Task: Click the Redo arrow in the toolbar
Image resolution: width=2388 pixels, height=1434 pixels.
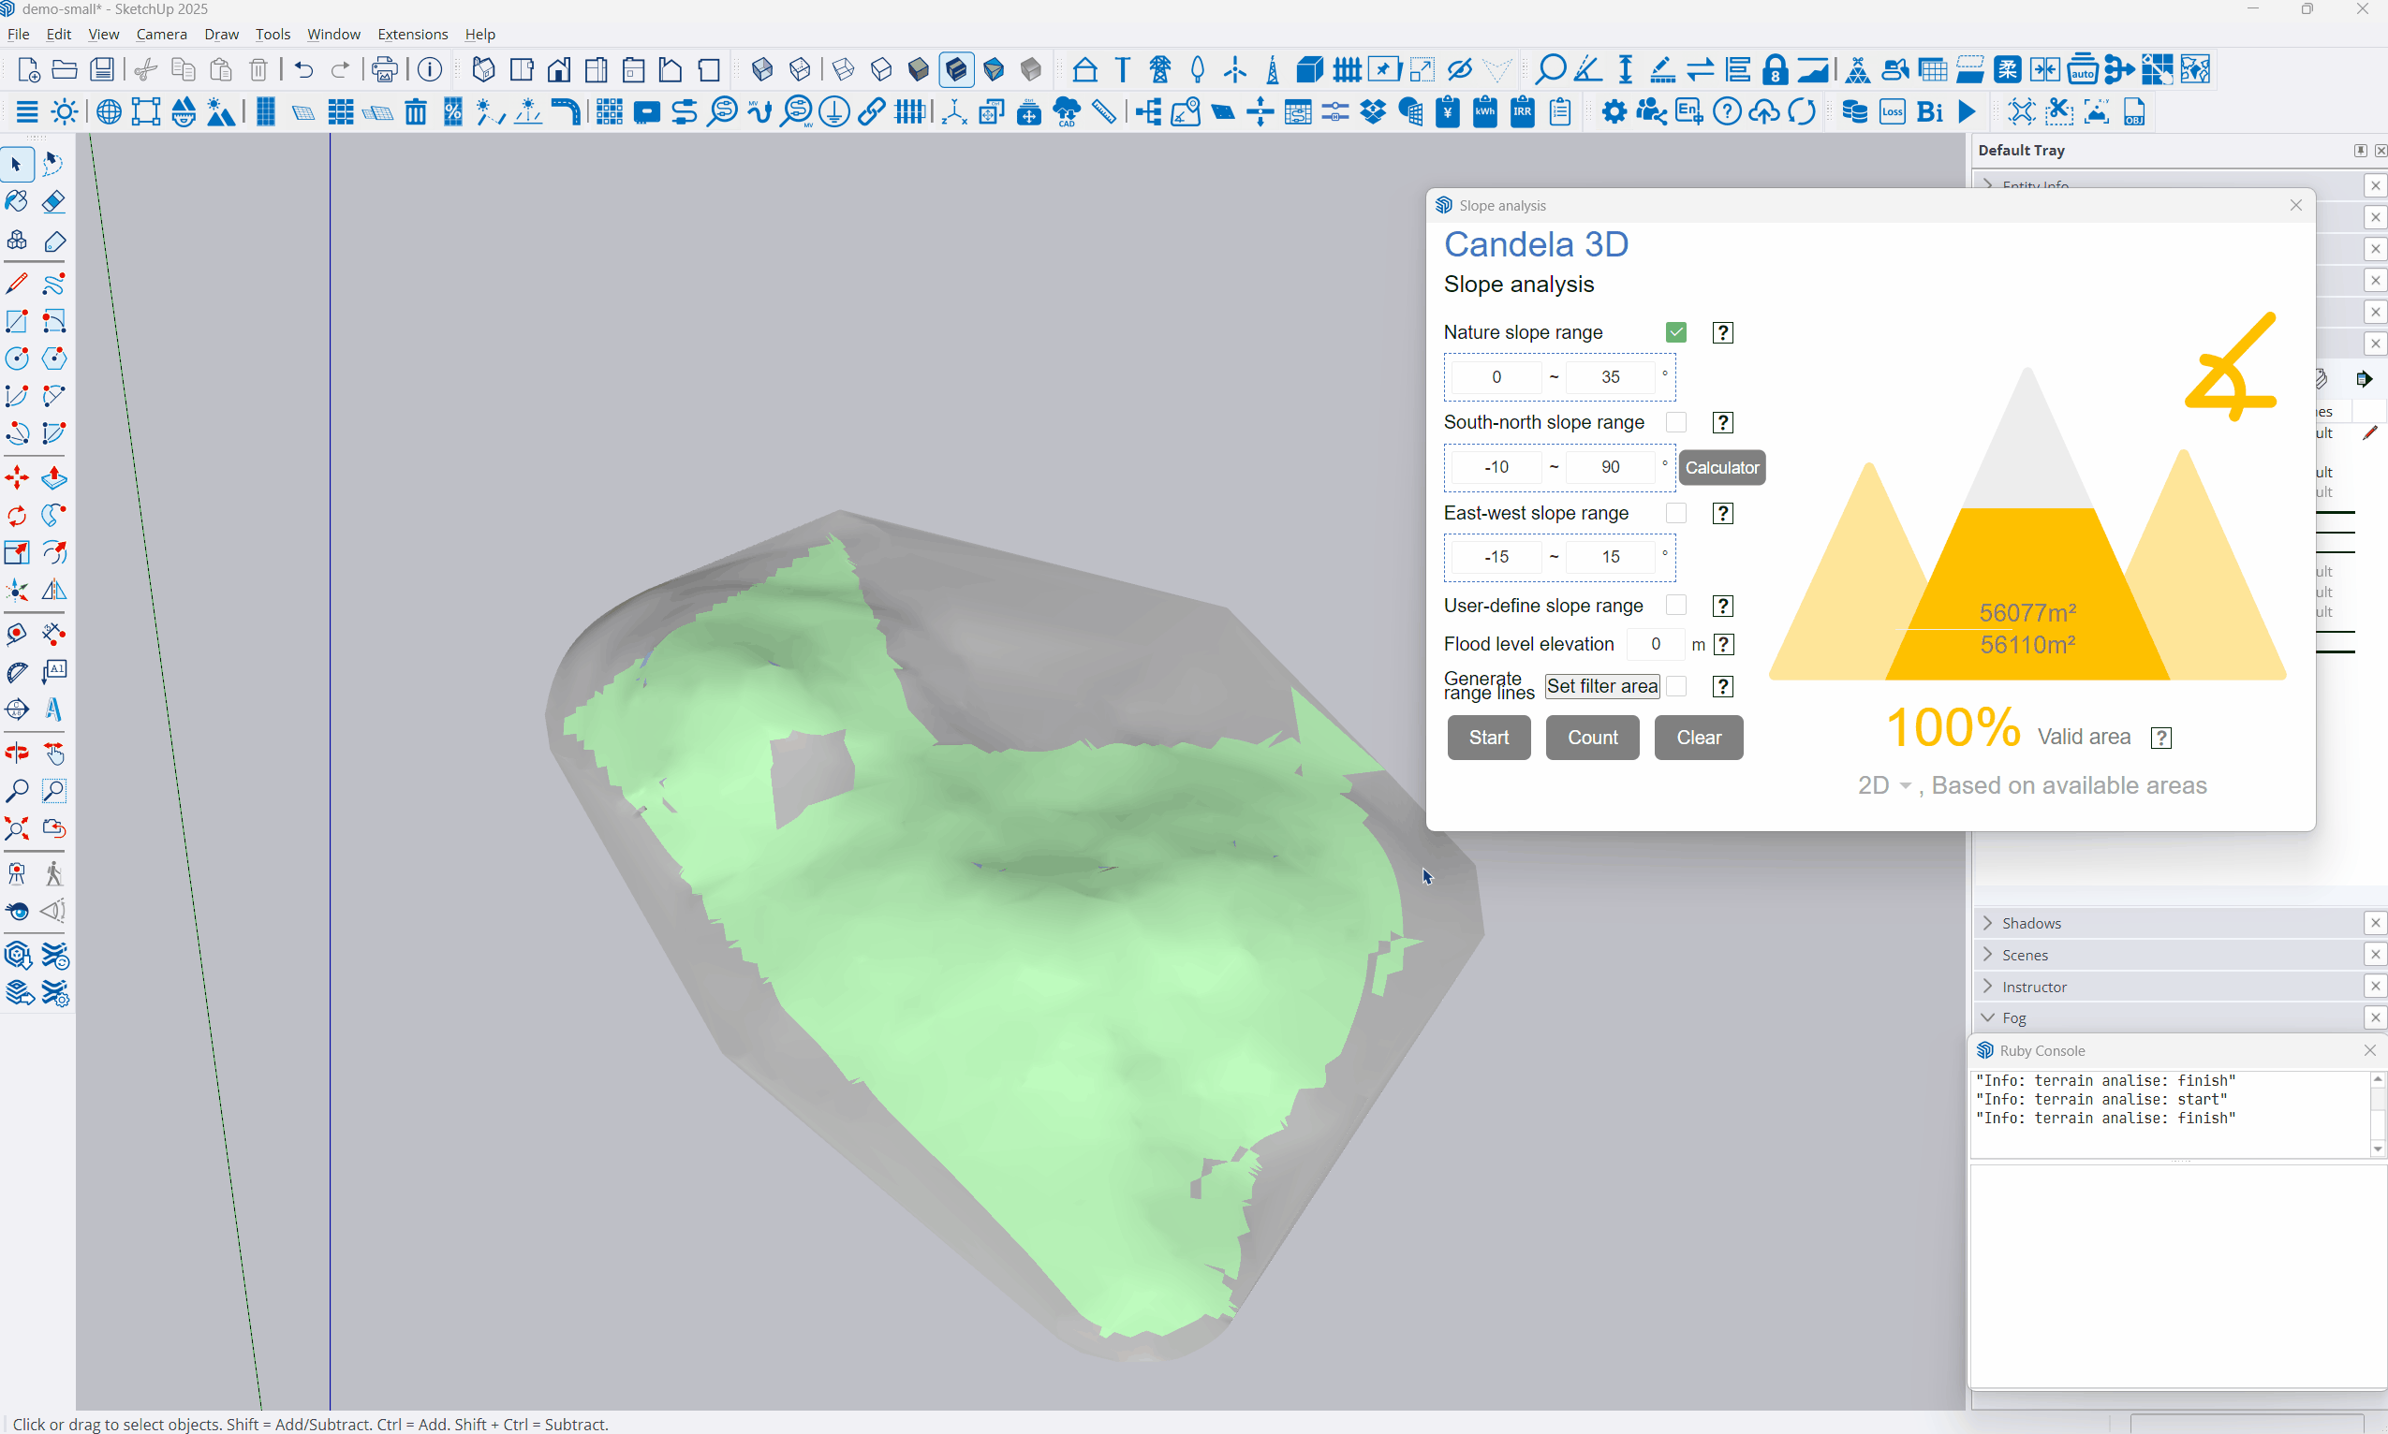Action: click(x=340, y=69)
